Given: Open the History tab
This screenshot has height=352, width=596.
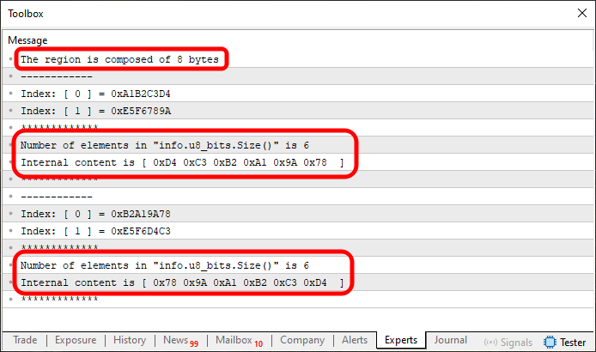Looking at the screenshot, I should (x=130, y=340).
